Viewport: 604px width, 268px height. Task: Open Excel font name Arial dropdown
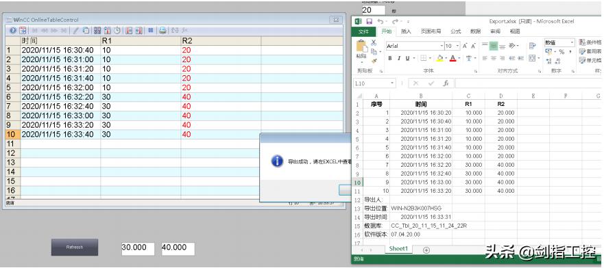(442, 46)
